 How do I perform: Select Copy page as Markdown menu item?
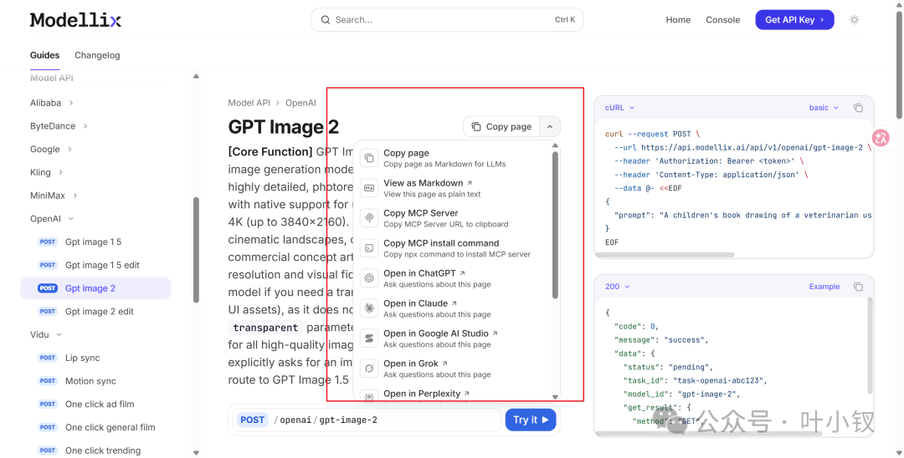pos(453,158)
